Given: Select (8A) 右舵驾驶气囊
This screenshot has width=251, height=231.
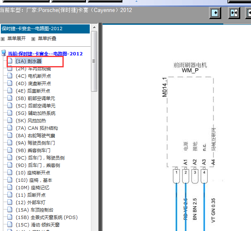Looking at the screenshot, I should point(36,136).
